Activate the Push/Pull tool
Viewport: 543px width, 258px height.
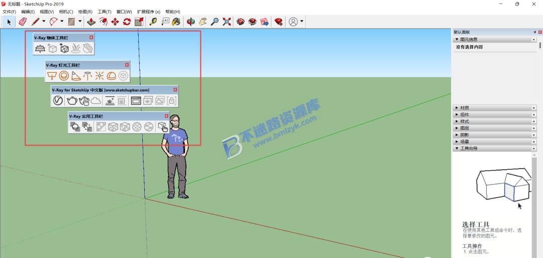click(91, 22)
